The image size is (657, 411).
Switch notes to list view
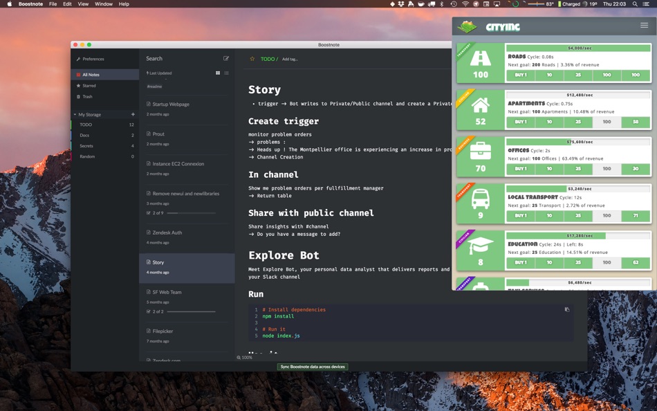[225, 73]
